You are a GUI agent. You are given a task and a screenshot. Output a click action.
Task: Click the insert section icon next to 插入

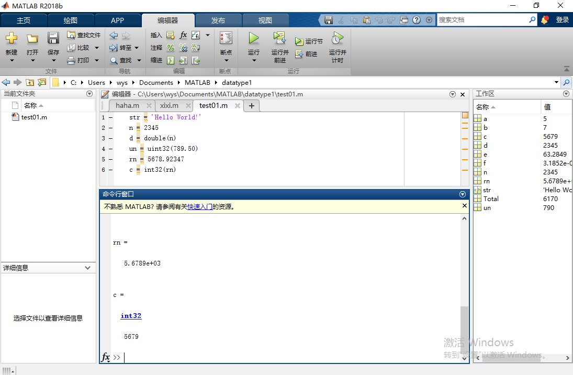click(x=171, y=35)
